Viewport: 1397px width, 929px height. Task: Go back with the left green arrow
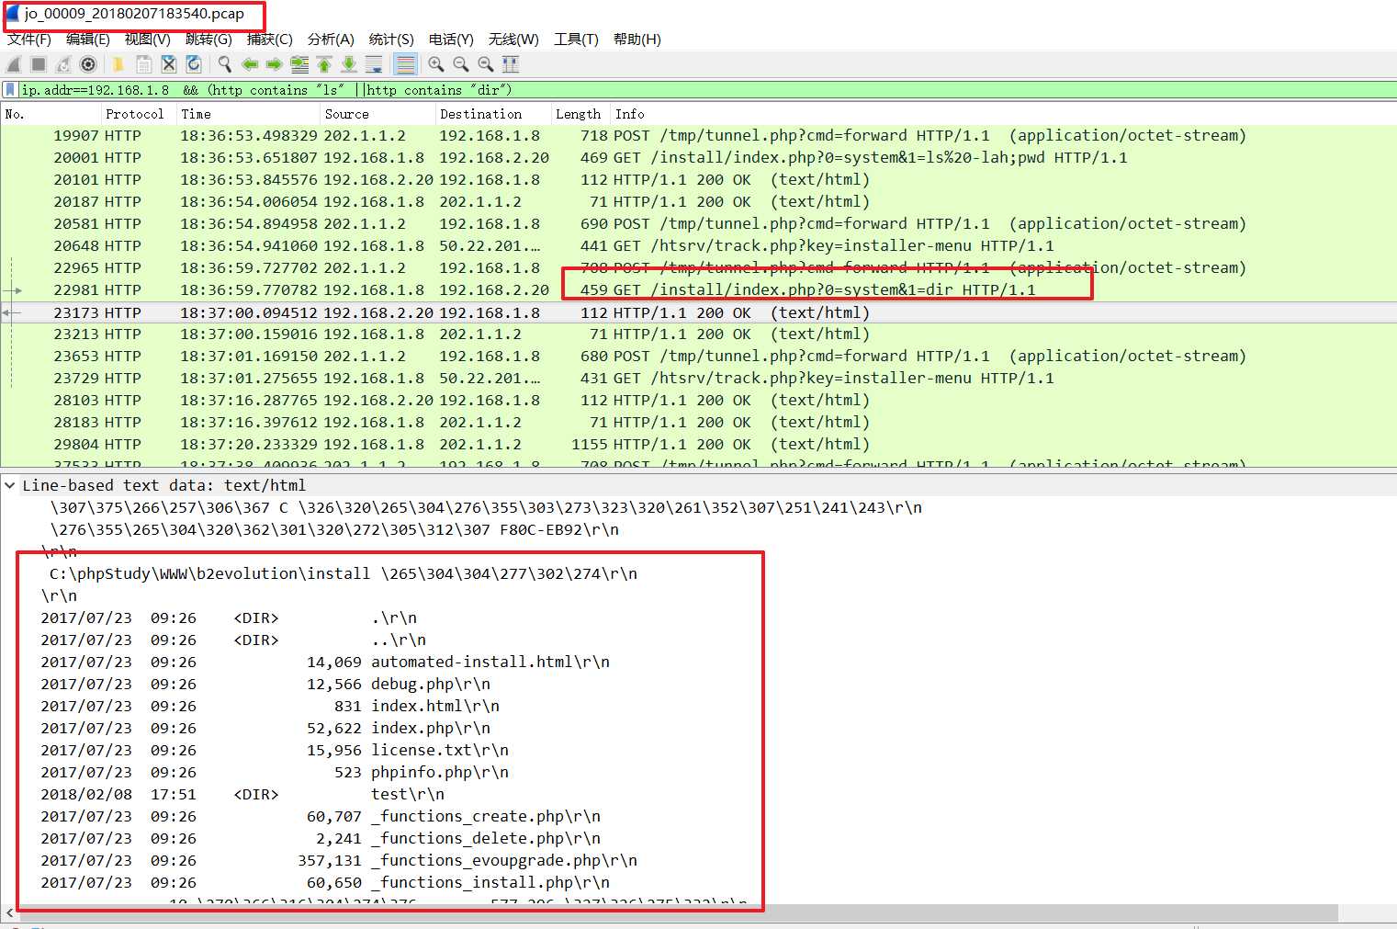point(249,64)
